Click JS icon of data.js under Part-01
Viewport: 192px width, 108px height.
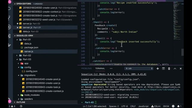(22, 43)
